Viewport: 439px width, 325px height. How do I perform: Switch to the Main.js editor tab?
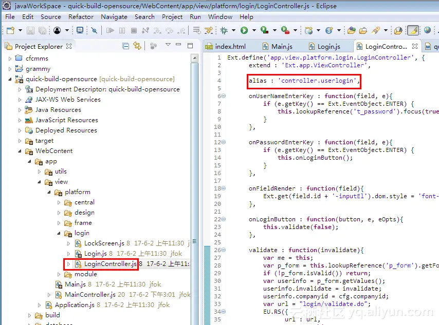278,46
